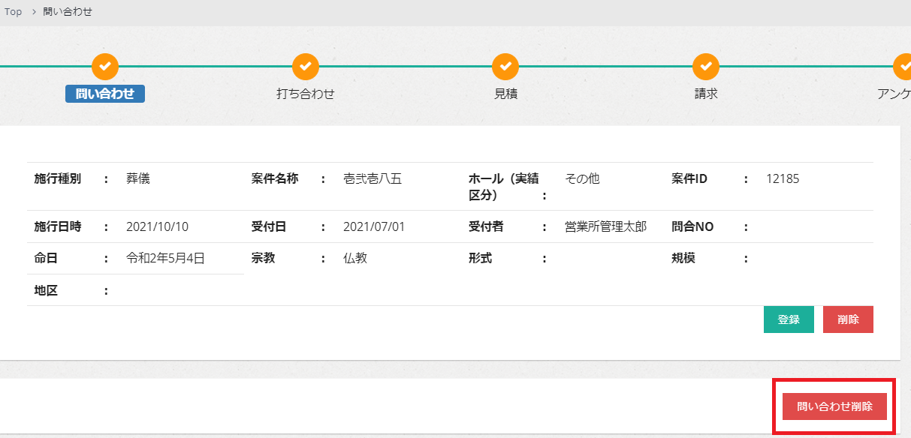Click the checkmark icon above 見積 step
Screen dimensions: 911x438
point(505,67)
